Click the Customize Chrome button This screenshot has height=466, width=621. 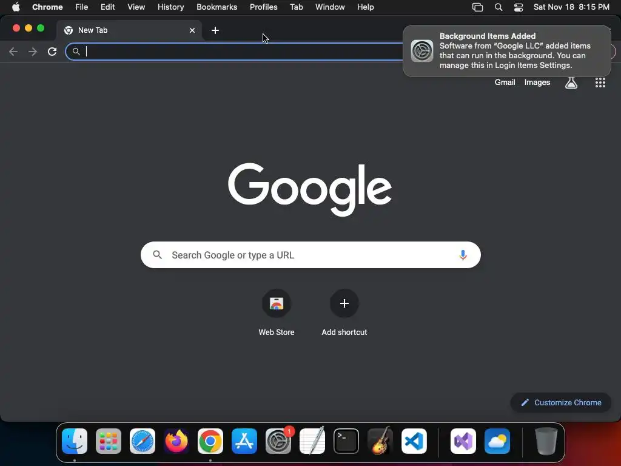coord(561,403)
